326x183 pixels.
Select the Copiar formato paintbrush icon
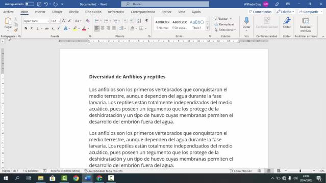point(16,30)
